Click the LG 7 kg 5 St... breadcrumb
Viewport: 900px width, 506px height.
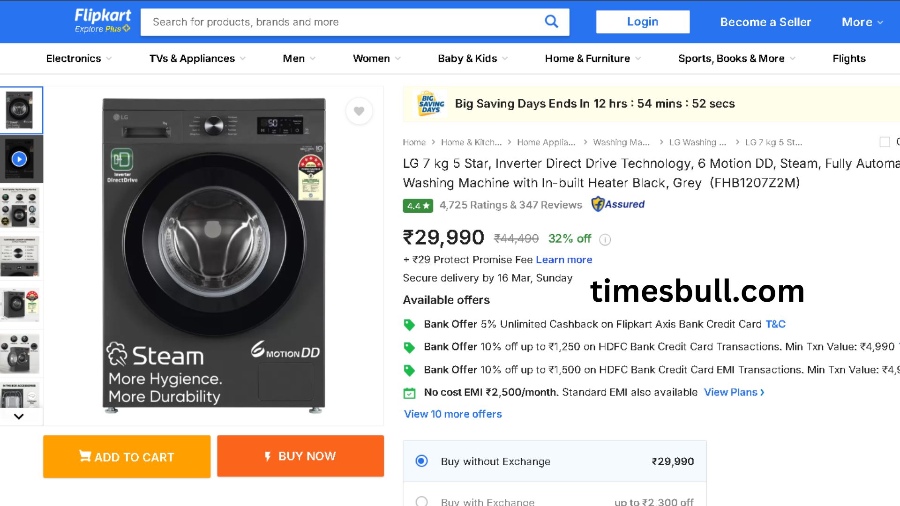pyautogui.click(x=773, y=142)
